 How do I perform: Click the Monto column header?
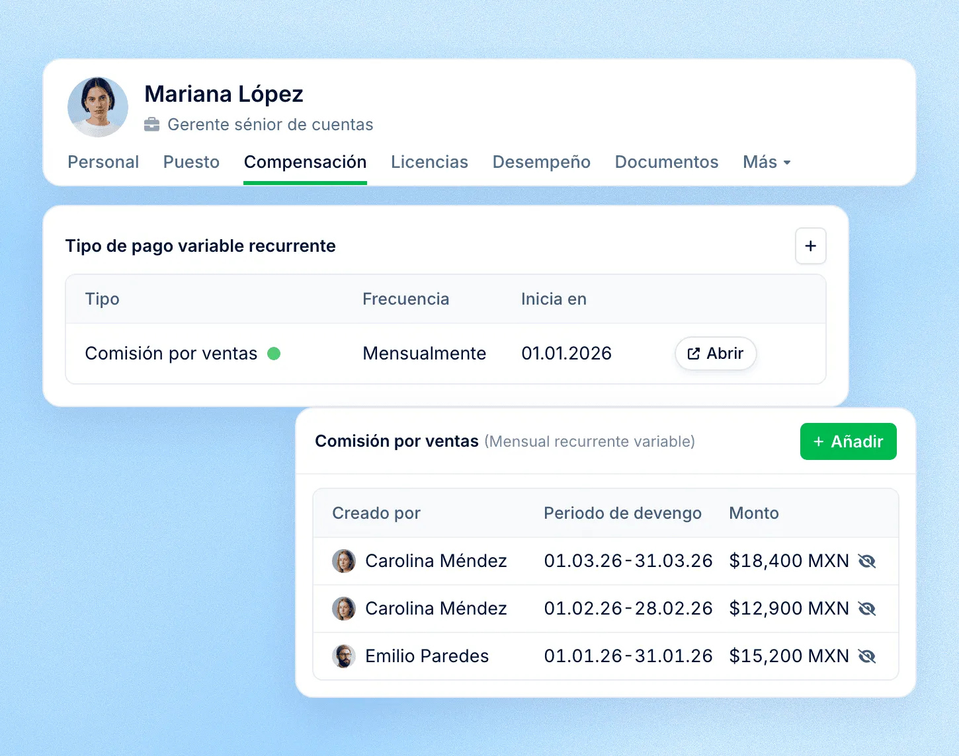(x=754, y=513)
